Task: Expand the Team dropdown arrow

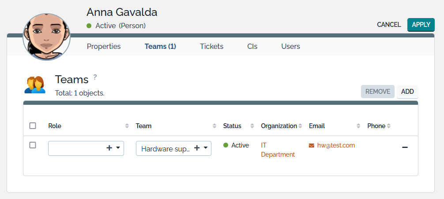Action: (x=206, y=148)
